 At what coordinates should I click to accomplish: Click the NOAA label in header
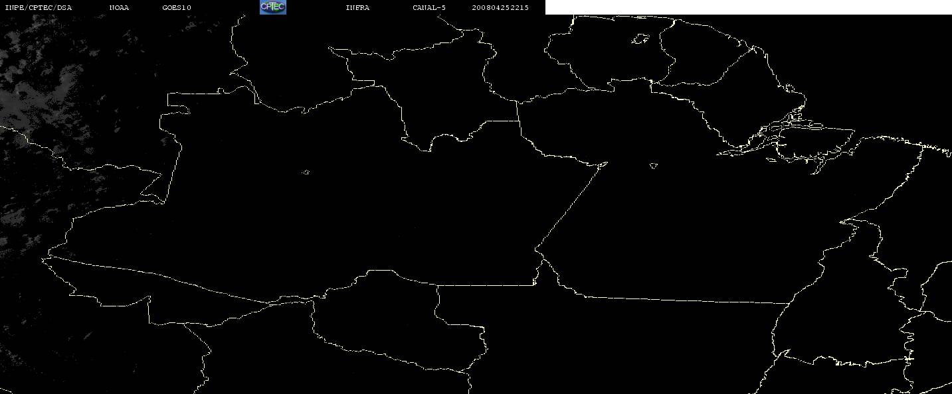[x=119, y=7]
